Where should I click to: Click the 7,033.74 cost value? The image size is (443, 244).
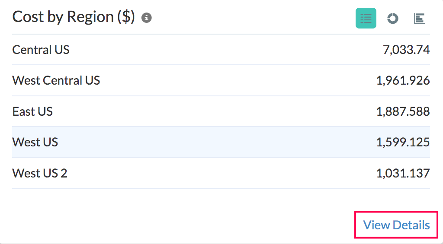[x=406, y=50]
